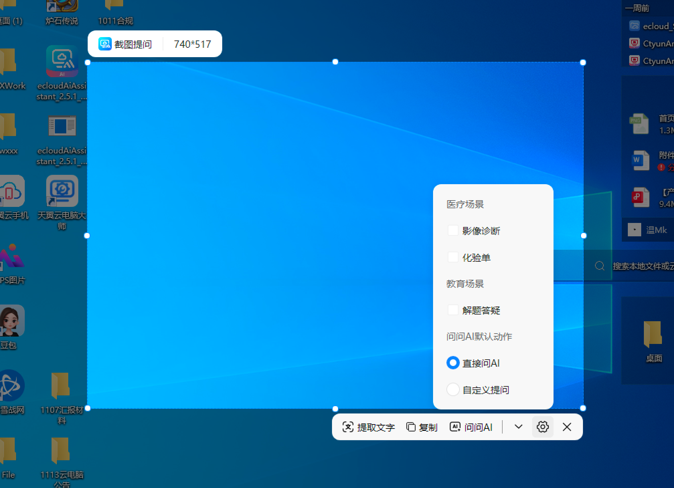Close the screenshot toolbar with X
This screenshot has height=488, width=674.
567,427
